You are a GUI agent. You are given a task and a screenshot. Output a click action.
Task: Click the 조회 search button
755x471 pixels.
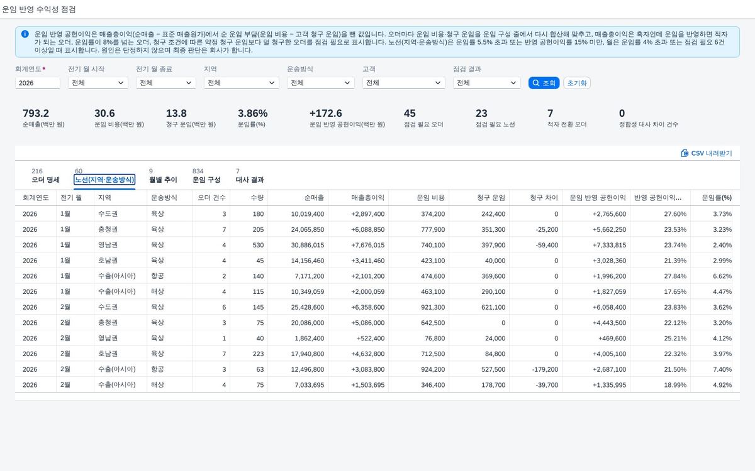[x=544, y=83]
